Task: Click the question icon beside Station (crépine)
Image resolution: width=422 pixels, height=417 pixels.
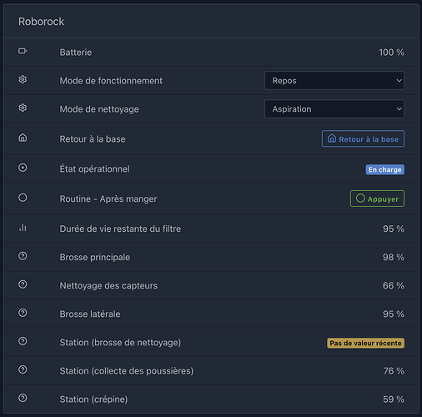Action: point(23,398)
